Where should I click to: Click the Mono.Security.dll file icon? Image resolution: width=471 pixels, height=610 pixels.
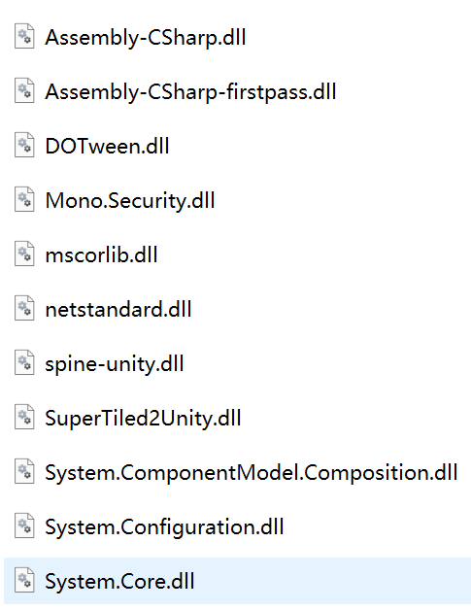[x=24, y=200]
